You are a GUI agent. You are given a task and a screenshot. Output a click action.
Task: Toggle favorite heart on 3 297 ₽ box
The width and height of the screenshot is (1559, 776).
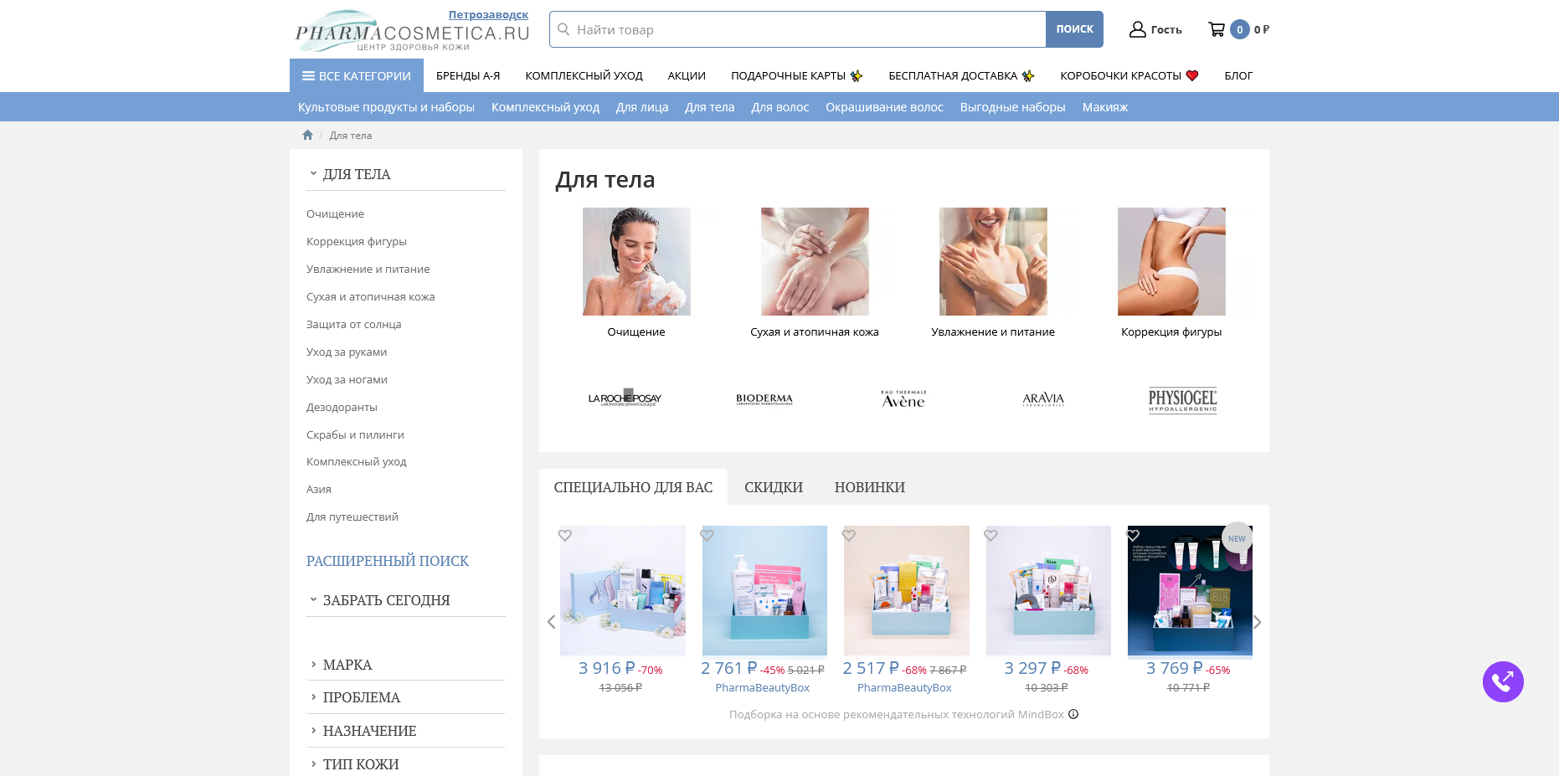(990, 535)
